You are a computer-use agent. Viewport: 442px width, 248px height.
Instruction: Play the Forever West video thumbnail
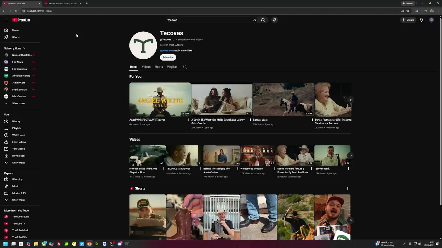tap(284, 100)
